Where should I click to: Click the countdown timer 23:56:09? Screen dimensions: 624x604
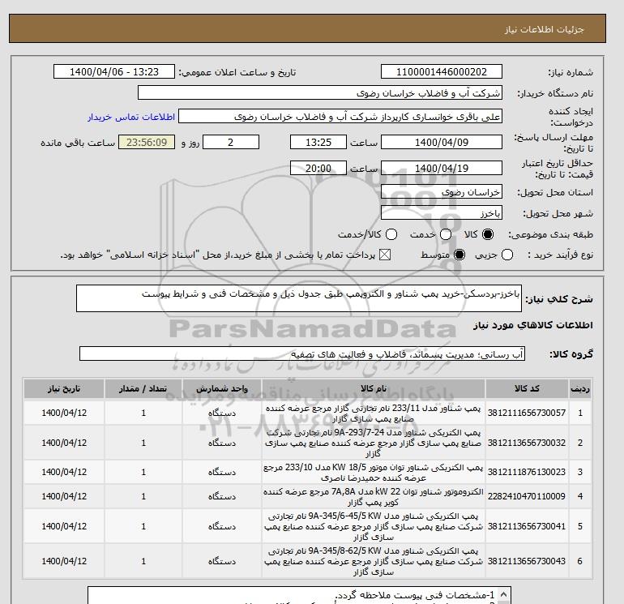pyautogui.click(x=147, y=142)
